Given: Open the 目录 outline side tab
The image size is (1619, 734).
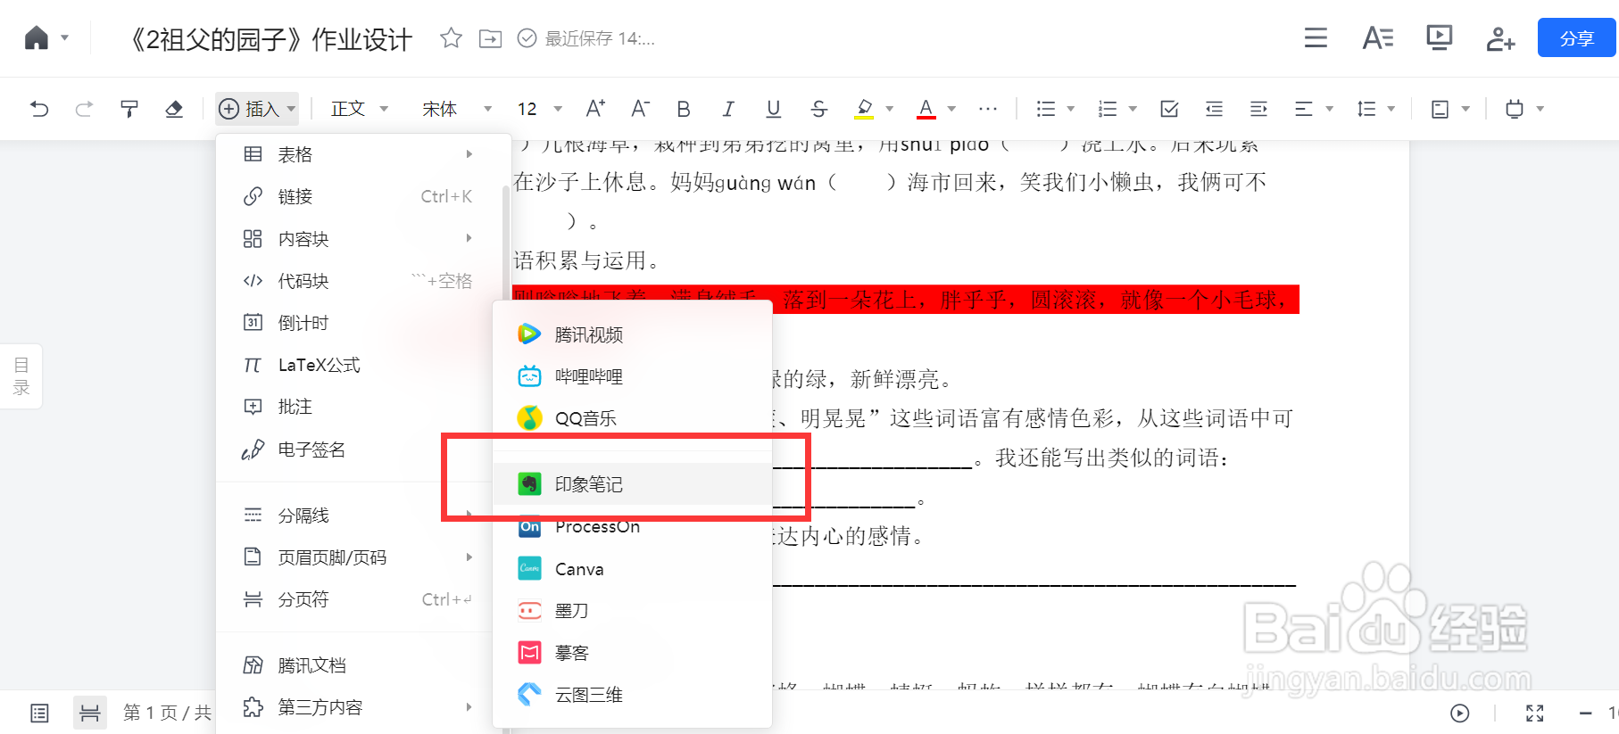Looking at the screenshot, I should 21,376.
